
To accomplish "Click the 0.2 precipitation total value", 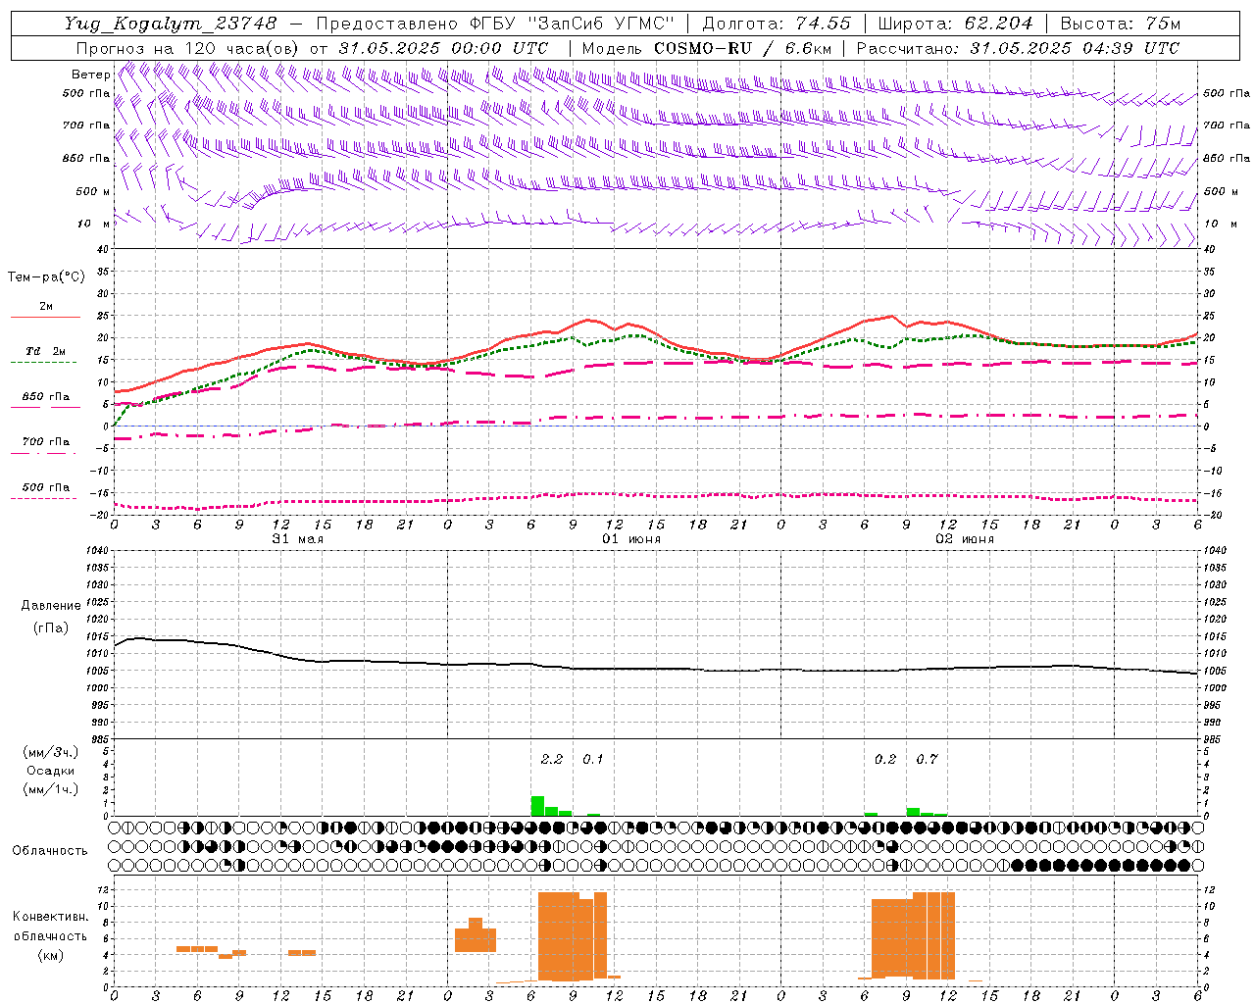I will [885, 759].
